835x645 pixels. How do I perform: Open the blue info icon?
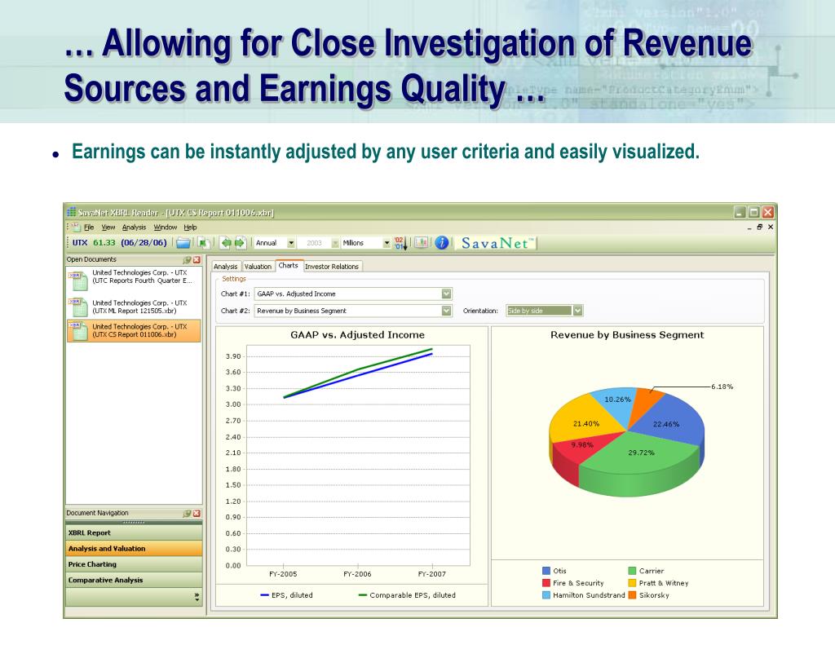pyautogui.click(x=441, y=243)
